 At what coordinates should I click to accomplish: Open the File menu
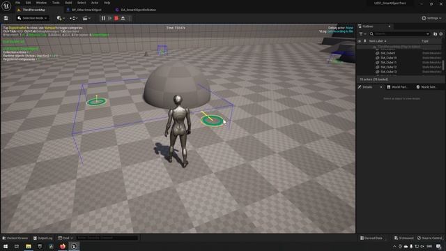click(x=17, y=3)
